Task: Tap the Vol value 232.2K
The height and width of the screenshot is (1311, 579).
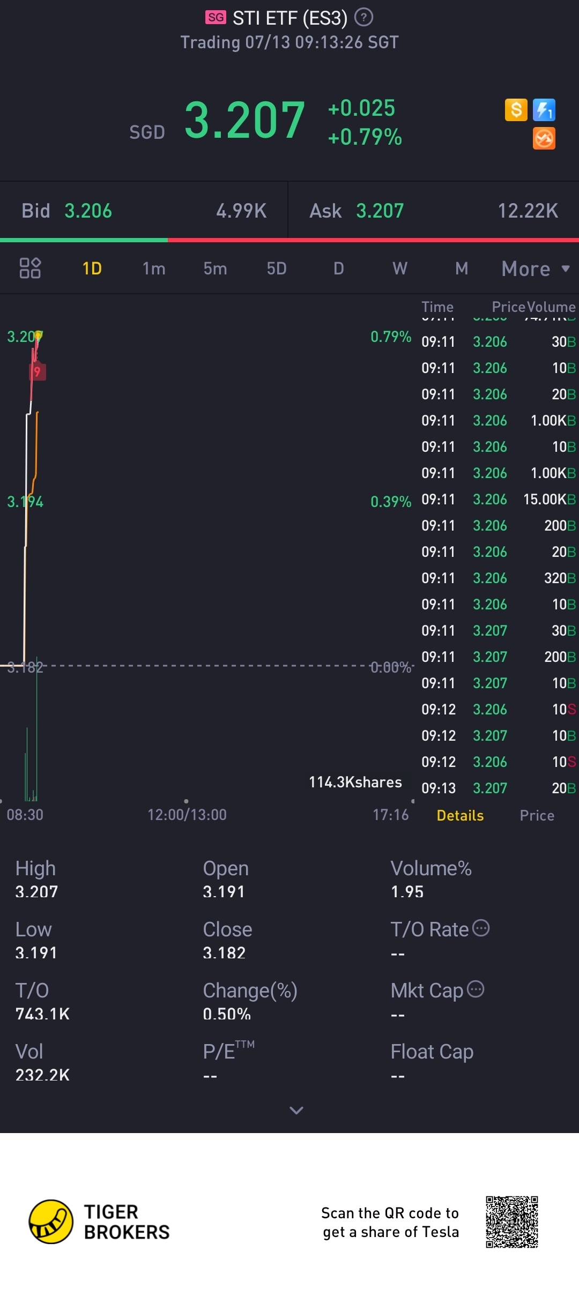Action: click(43, 1075)
